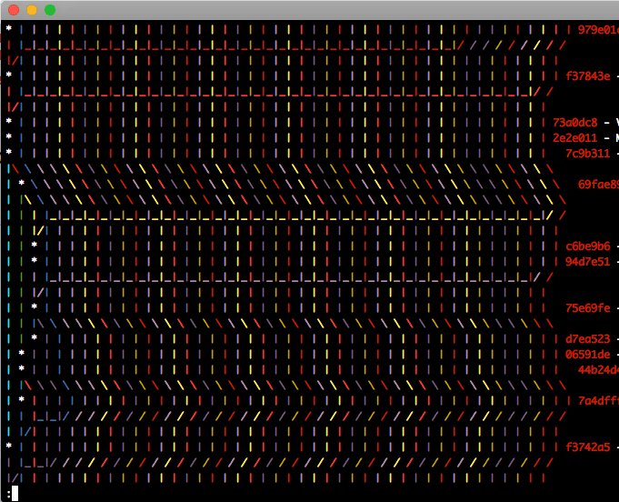Click the green zoom window button
This screenshot has height=502, width=619.
pyautogui.click(x=50, y=10)
